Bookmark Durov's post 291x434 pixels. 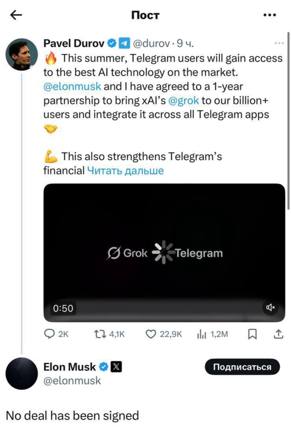click(x=252, y=334)
